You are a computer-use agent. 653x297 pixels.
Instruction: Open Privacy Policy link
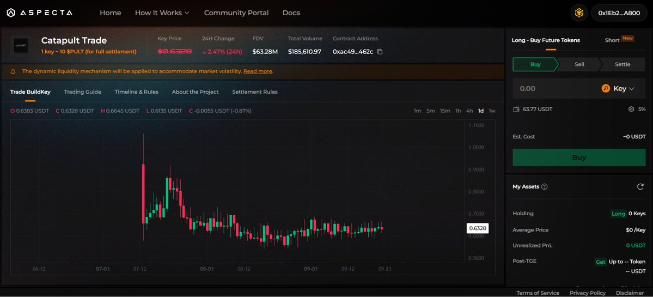(588, 293)
